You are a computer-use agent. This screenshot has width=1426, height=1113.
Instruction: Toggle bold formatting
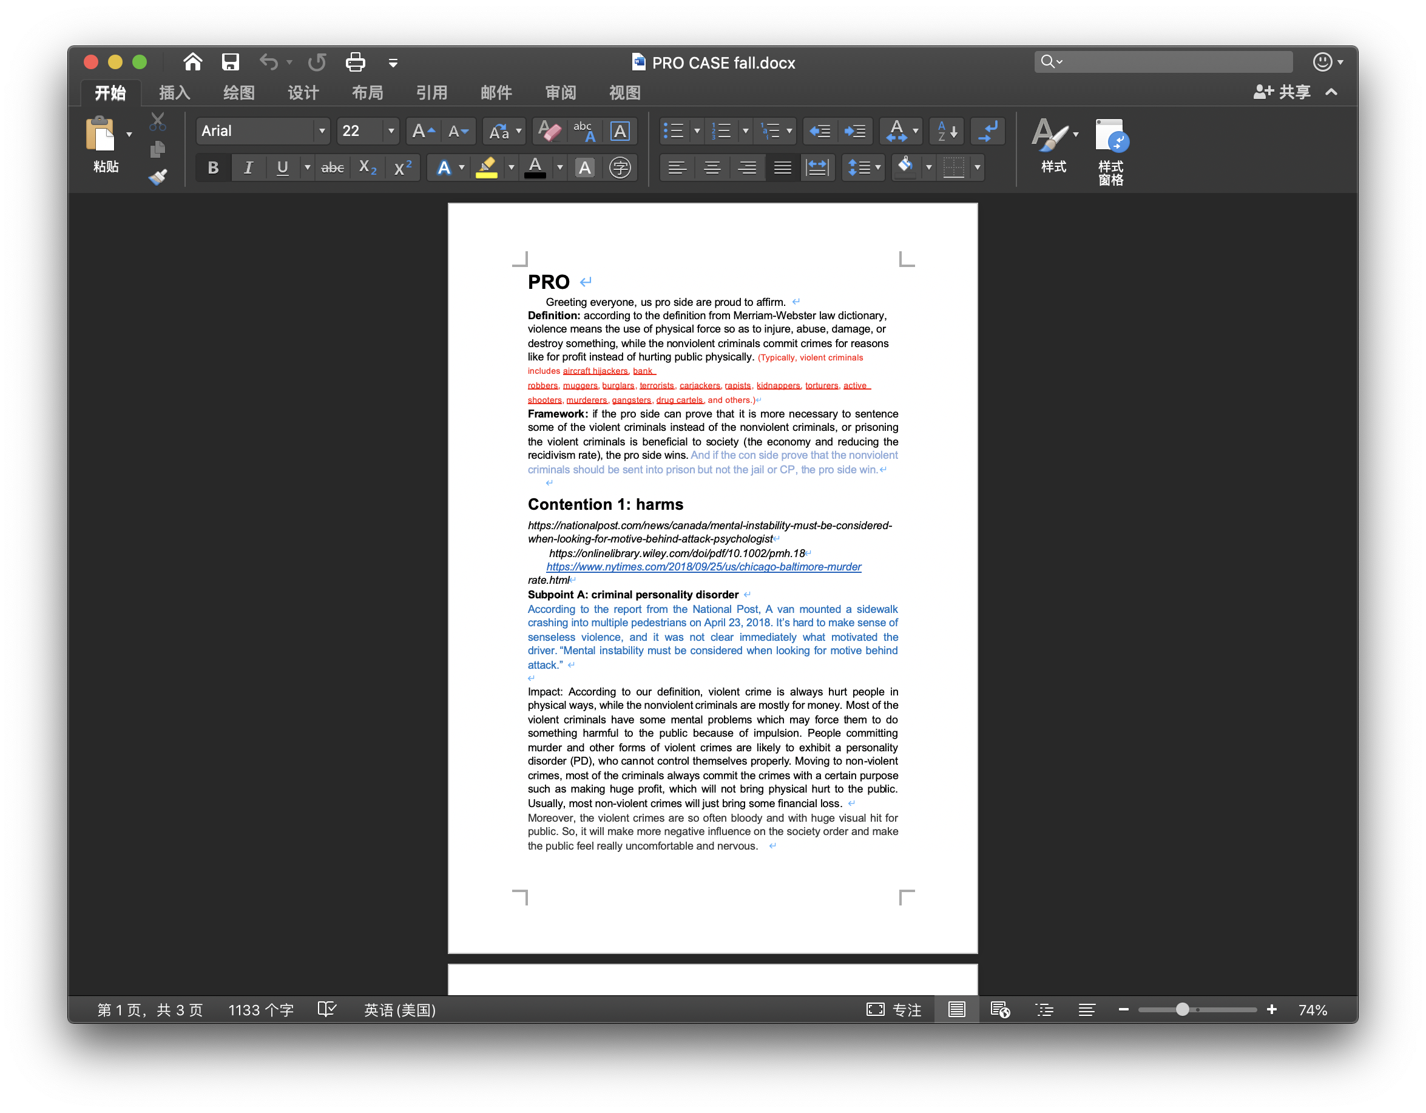point(213,168)
